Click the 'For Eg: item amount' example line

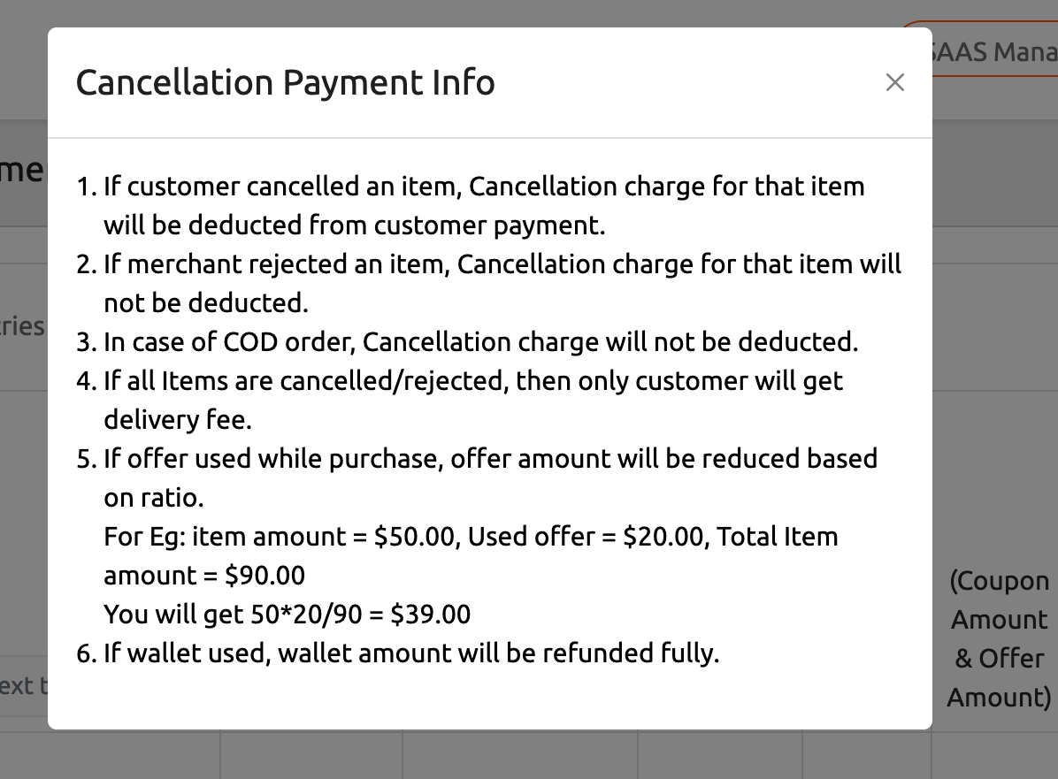471,556
